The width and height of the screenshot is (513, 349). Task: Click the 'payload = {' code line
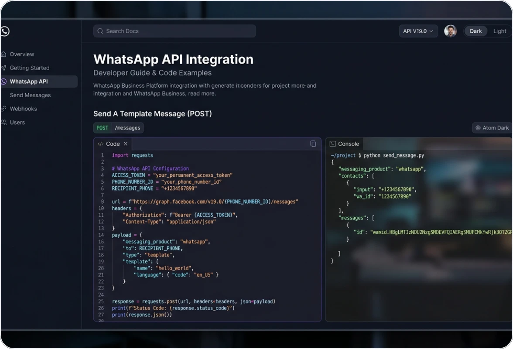tap(127, 235)
